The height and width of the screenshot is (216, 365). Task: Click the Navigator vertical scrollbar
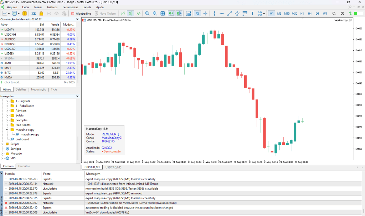[78, 148]
